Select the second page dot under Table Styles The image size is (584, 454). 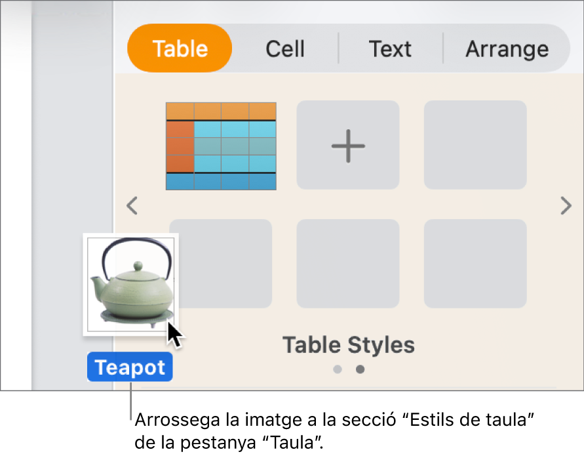pyautogui.click(x=360, y=369)
